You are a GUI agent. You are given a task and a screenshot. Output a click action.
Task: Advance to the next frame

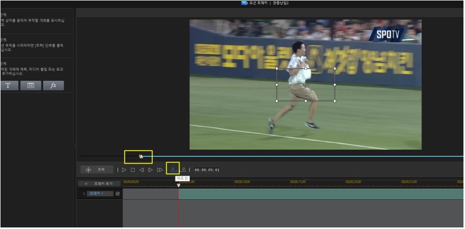pos(150,170)
